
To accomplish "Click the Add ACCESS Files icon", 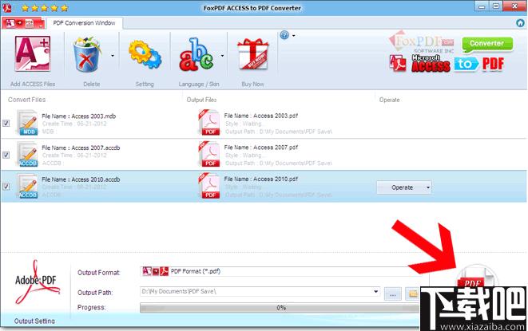I will point(32,53).
